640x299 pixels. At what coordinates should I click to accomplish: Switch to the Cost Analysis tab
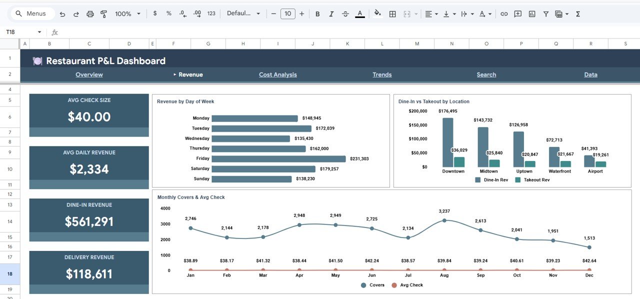click(x=277, y=74)
